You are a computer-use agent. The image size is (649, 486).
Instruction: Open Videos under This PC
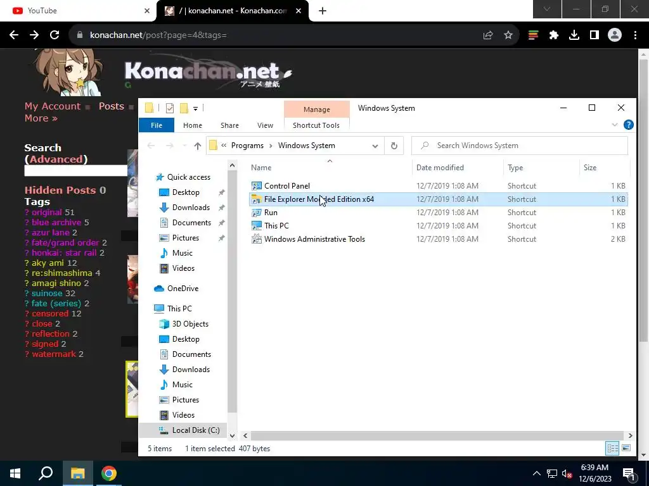coord(183,415)
